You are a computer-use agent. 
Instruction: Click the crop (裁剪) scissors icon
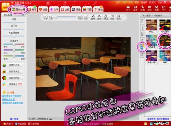pos(157,8)
